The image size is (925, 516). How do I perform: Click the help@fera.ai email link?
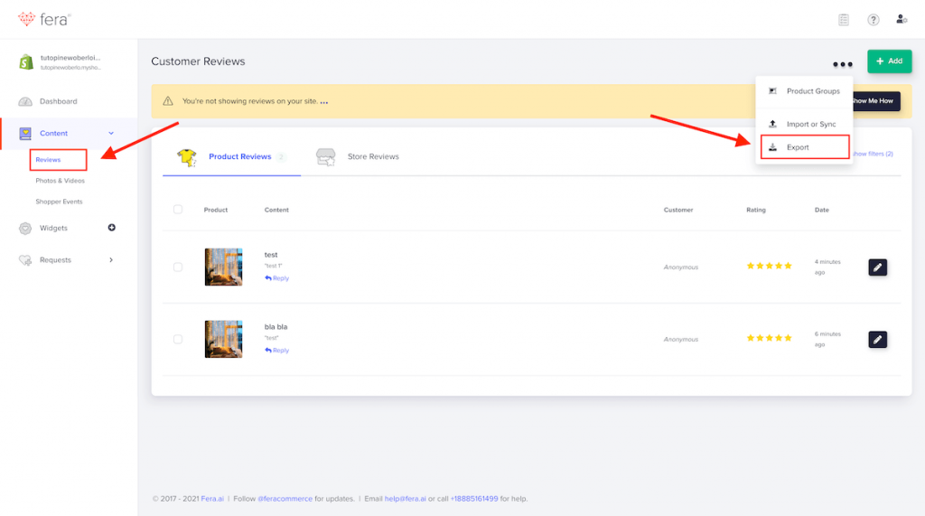click(x=406, y=499)
